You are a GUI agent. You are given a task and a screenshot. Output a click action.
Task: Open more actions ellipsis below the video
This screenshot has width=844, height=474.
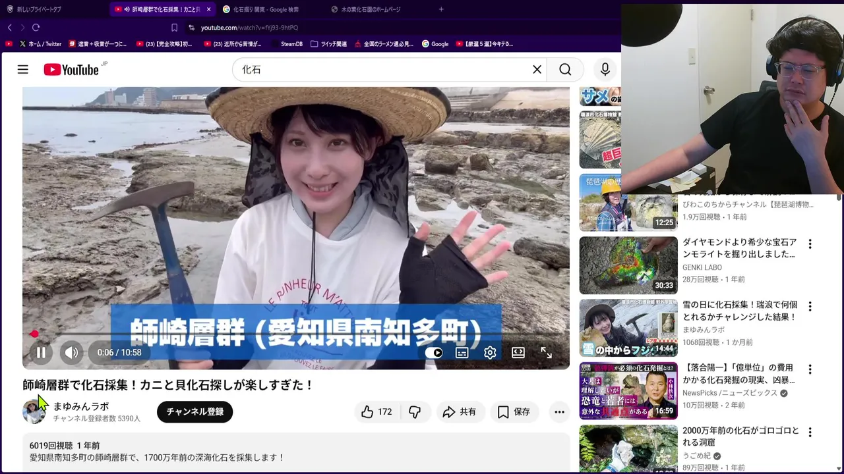click(559, 412)
